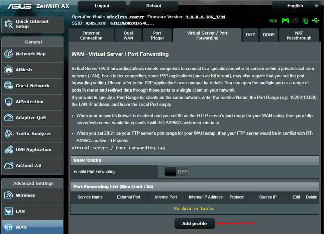Viewport: 324px width, 234px height.
Task: Click the 631CDE082A1F54C... SSID text
Action: coord(132,23)
